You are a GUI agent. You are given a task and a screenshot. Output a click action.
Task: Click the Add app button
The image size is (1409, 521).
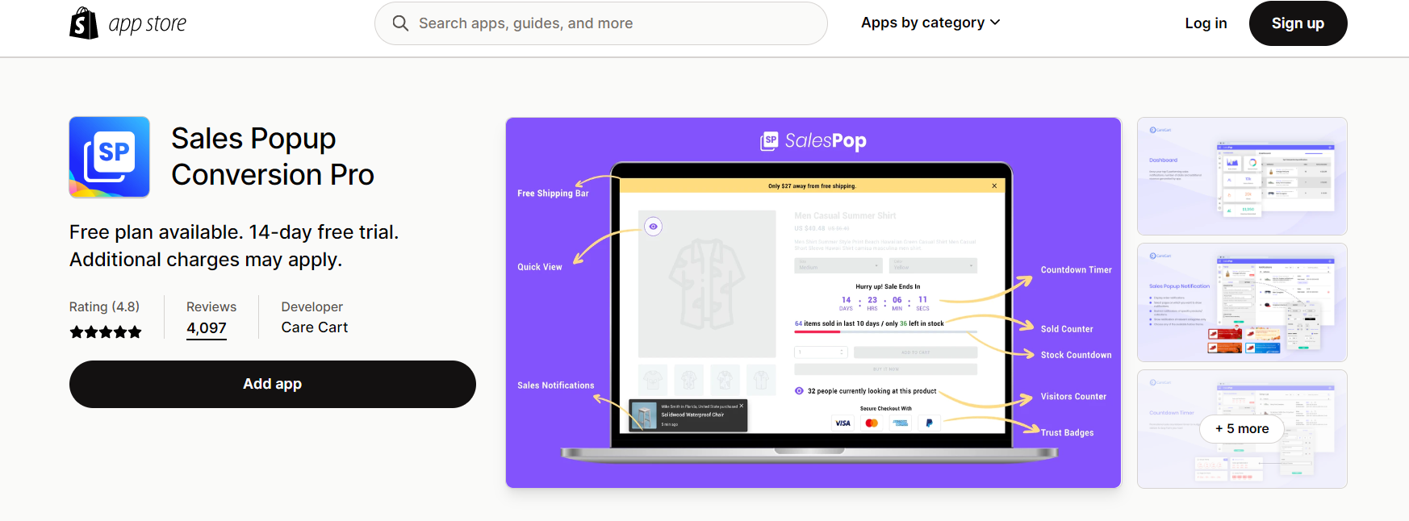pyautogui.click(x=273, y=384)
